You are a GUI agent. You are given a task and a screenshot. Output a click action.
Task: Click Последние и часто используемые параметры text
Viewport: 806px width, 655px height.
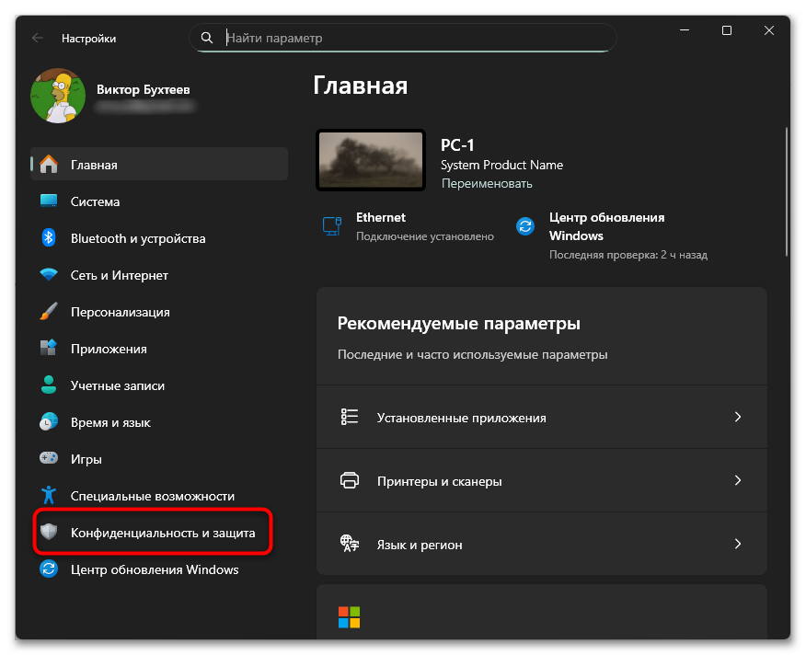tap(472, 355)
